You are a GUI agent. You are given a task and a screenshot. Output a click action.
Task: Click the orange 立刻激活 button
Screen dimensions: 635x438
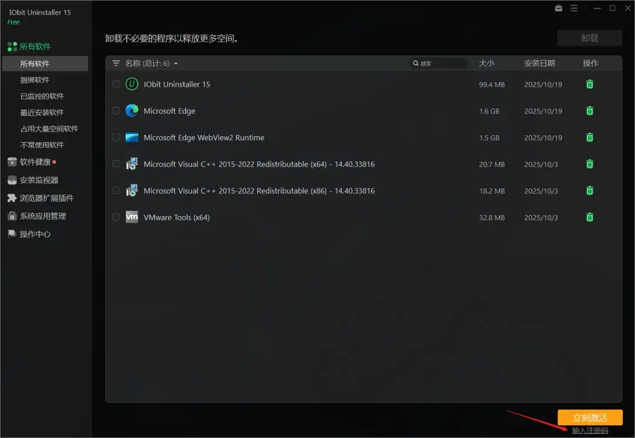590,417
